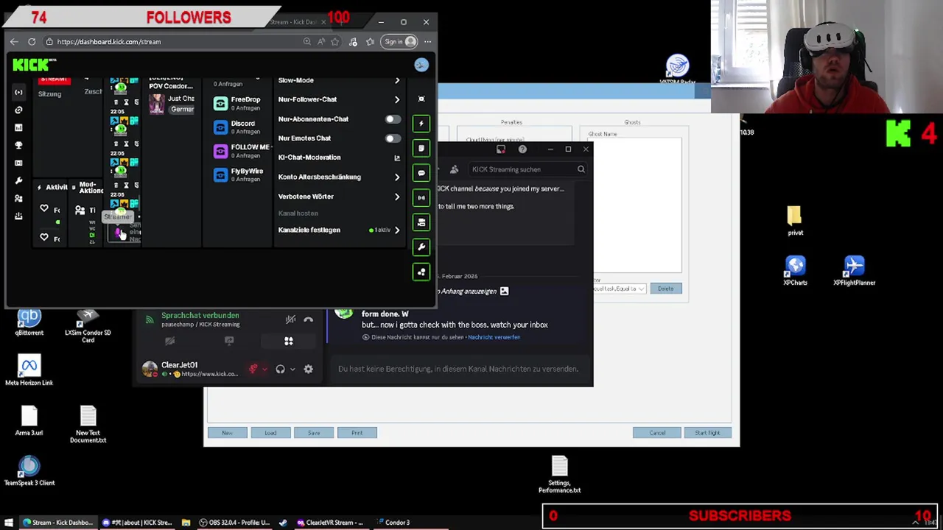Click the KICK logo in dashboard

(x=33, y=65)
